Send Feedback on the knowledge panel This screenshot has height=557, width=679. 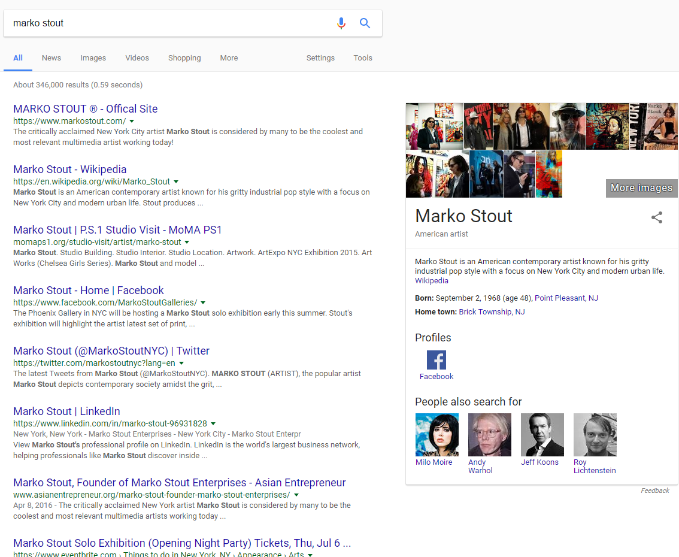click(655, 491)
